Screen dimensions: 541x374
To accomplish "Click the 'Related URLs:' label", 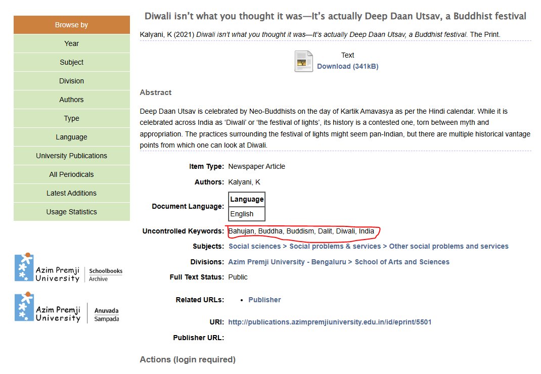I will [200, 300].
